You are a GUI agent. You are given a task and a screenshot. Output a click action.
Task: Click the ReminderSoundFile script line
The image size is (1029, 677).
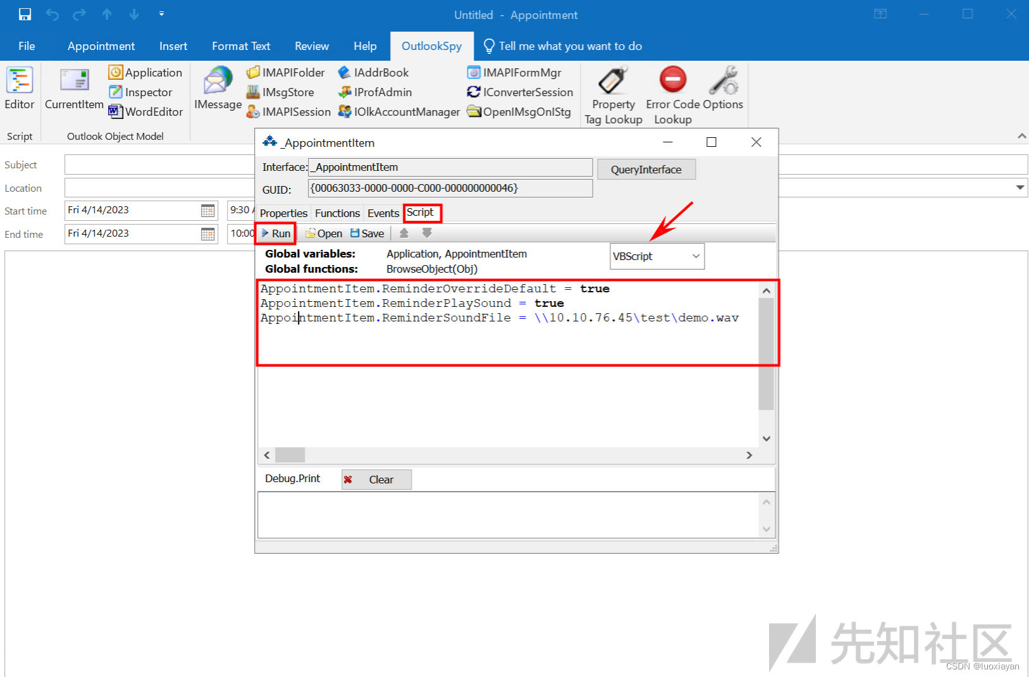point(500,318)
